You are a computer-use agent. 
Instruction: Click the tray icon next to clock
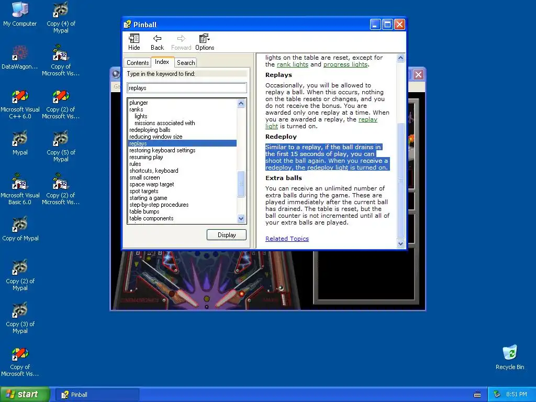[x=497, y=394]
